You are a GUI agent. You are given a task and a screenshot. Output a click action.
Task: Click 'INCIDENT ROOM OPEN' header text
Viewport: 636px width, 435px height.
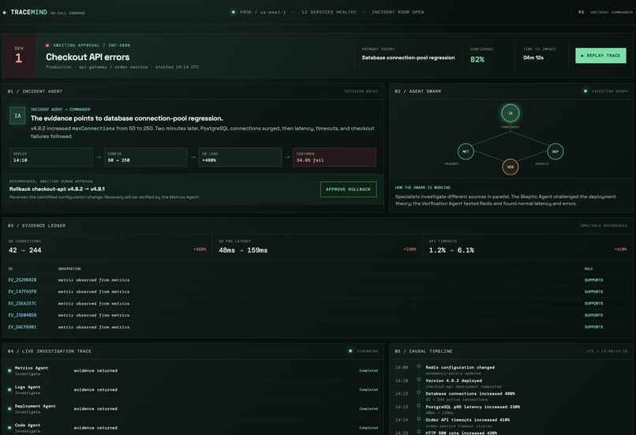[x=398, y=12]
